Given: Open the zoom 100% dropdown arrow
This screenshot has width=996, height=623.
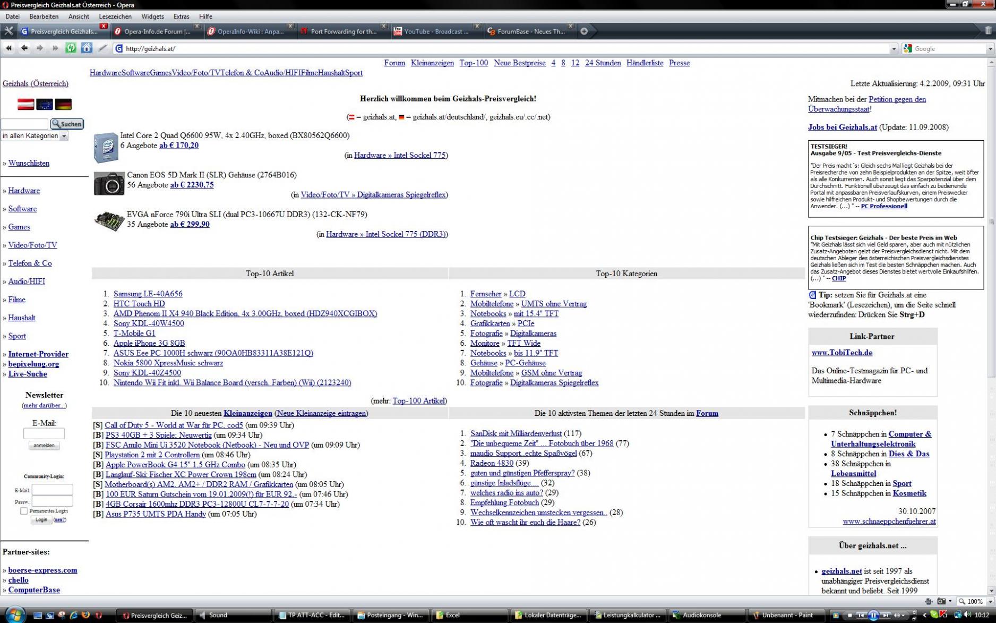Looking at the screenshot, I should (990, 602).
